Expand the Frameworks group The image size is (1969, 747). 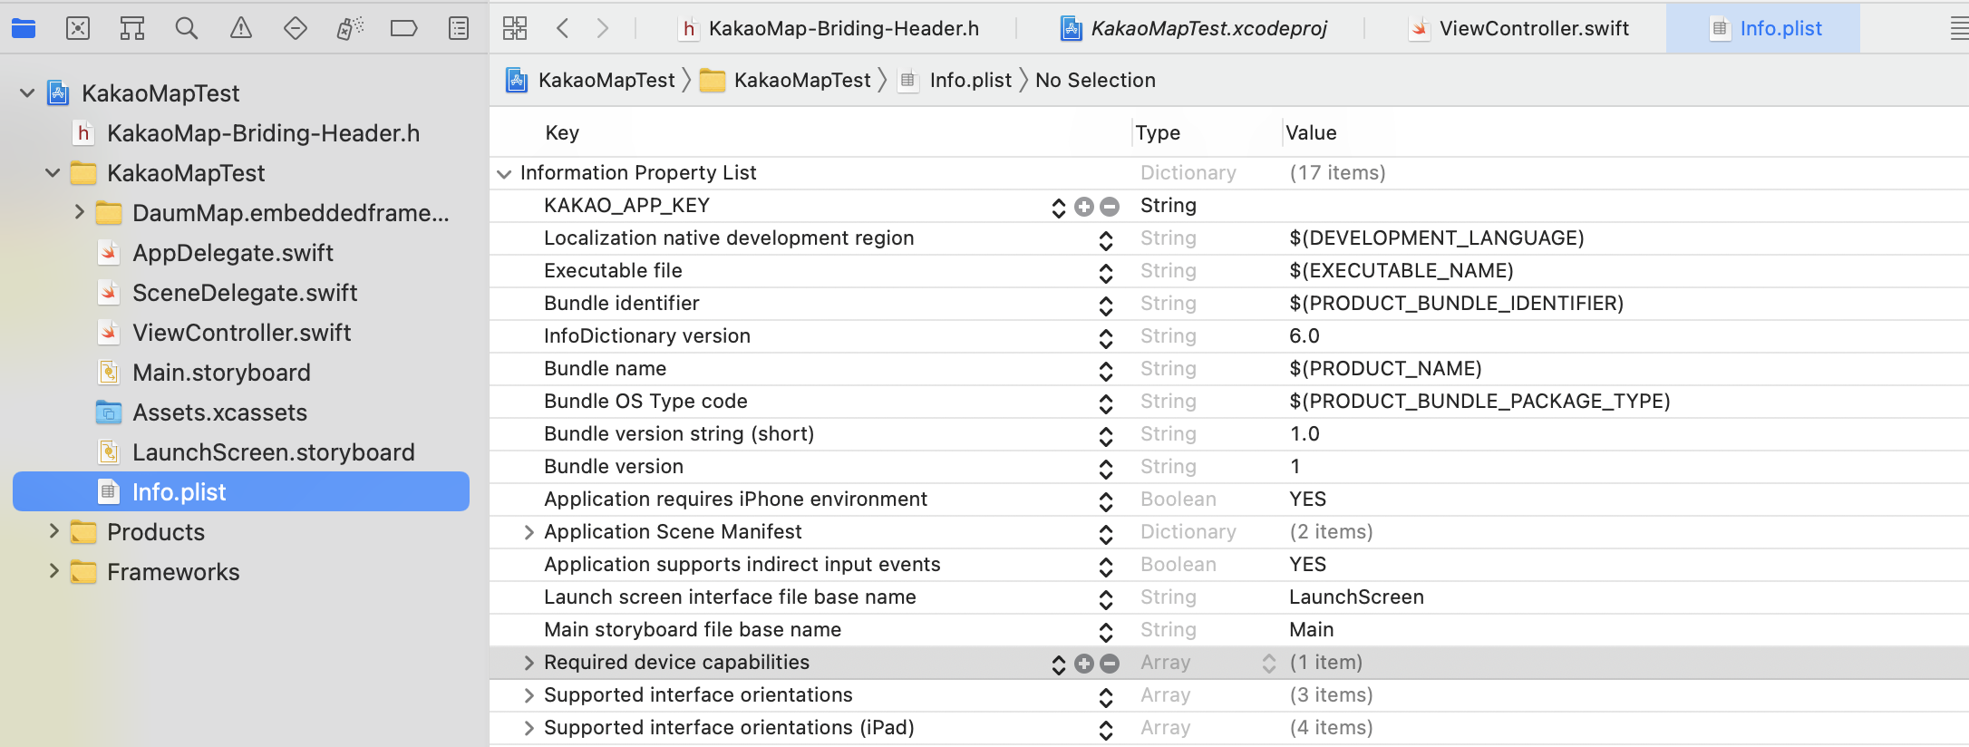[x=53, y=571]
